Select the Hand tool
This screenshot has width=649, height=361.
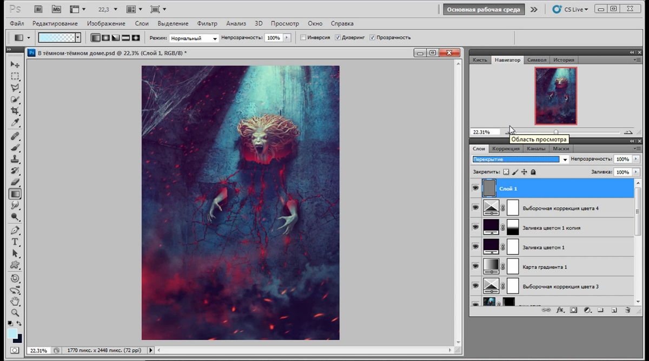pyautogui.click(x=15, y=301)
